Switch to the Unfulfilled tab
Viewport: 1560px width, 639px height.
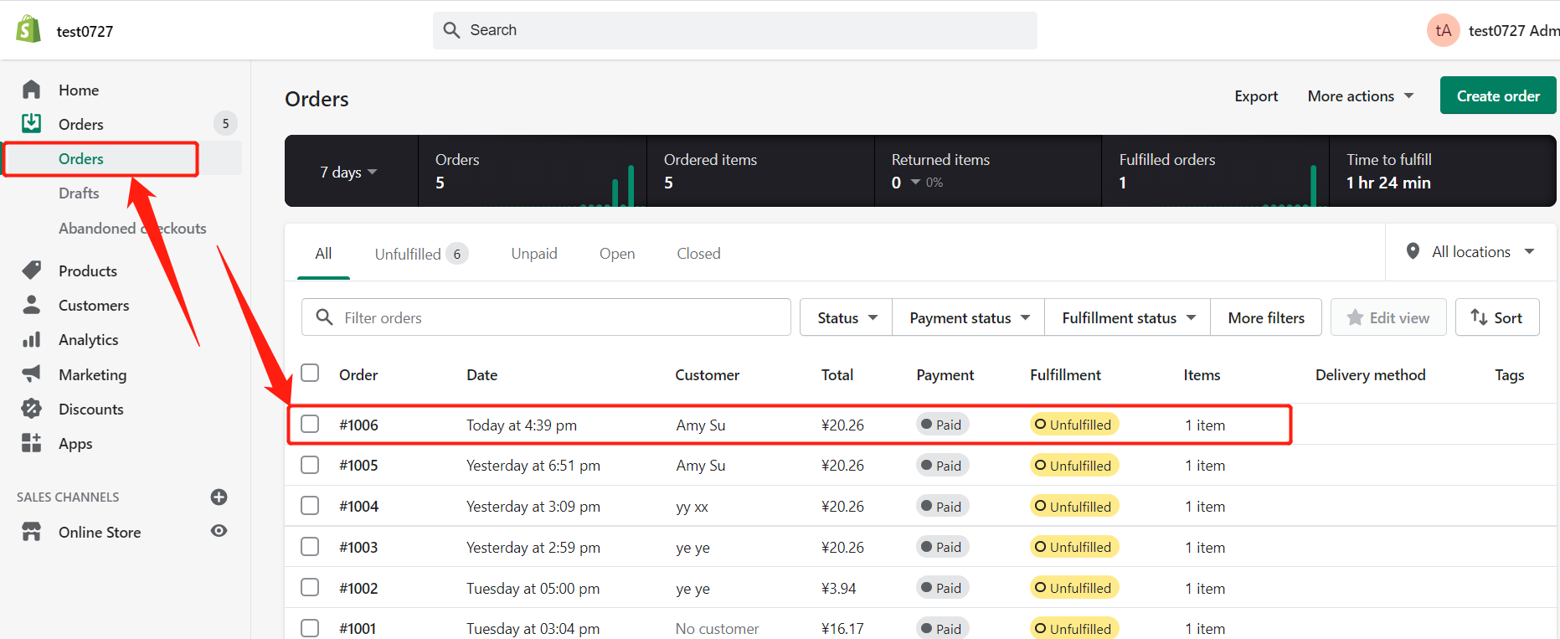pos(421,254)
